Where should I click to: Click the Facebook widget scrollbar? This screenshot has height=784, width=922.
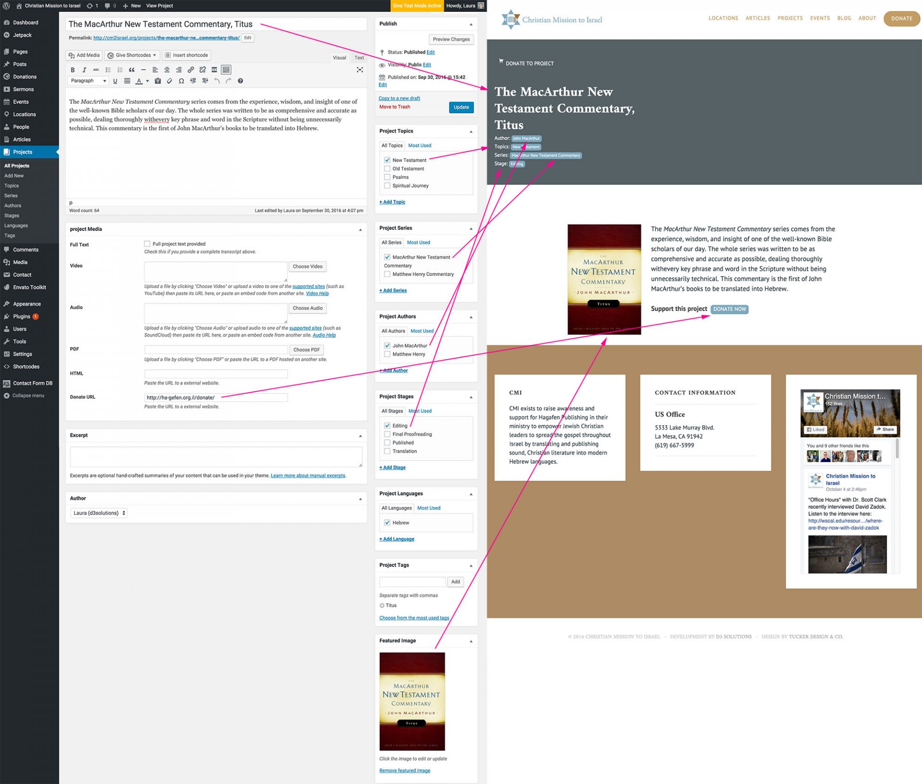coord(897,448)
